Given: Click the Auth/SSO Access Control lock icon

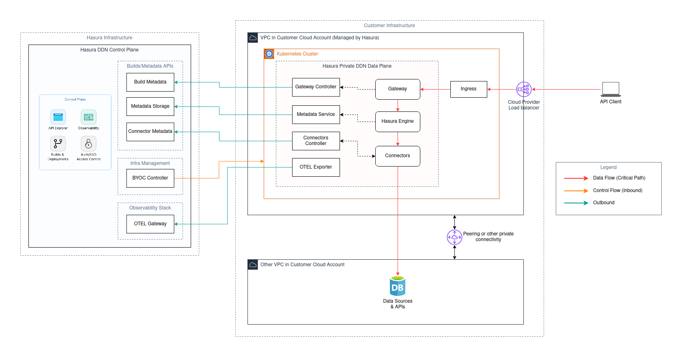Looking at the screenshot, I should (x=88, y=143).
